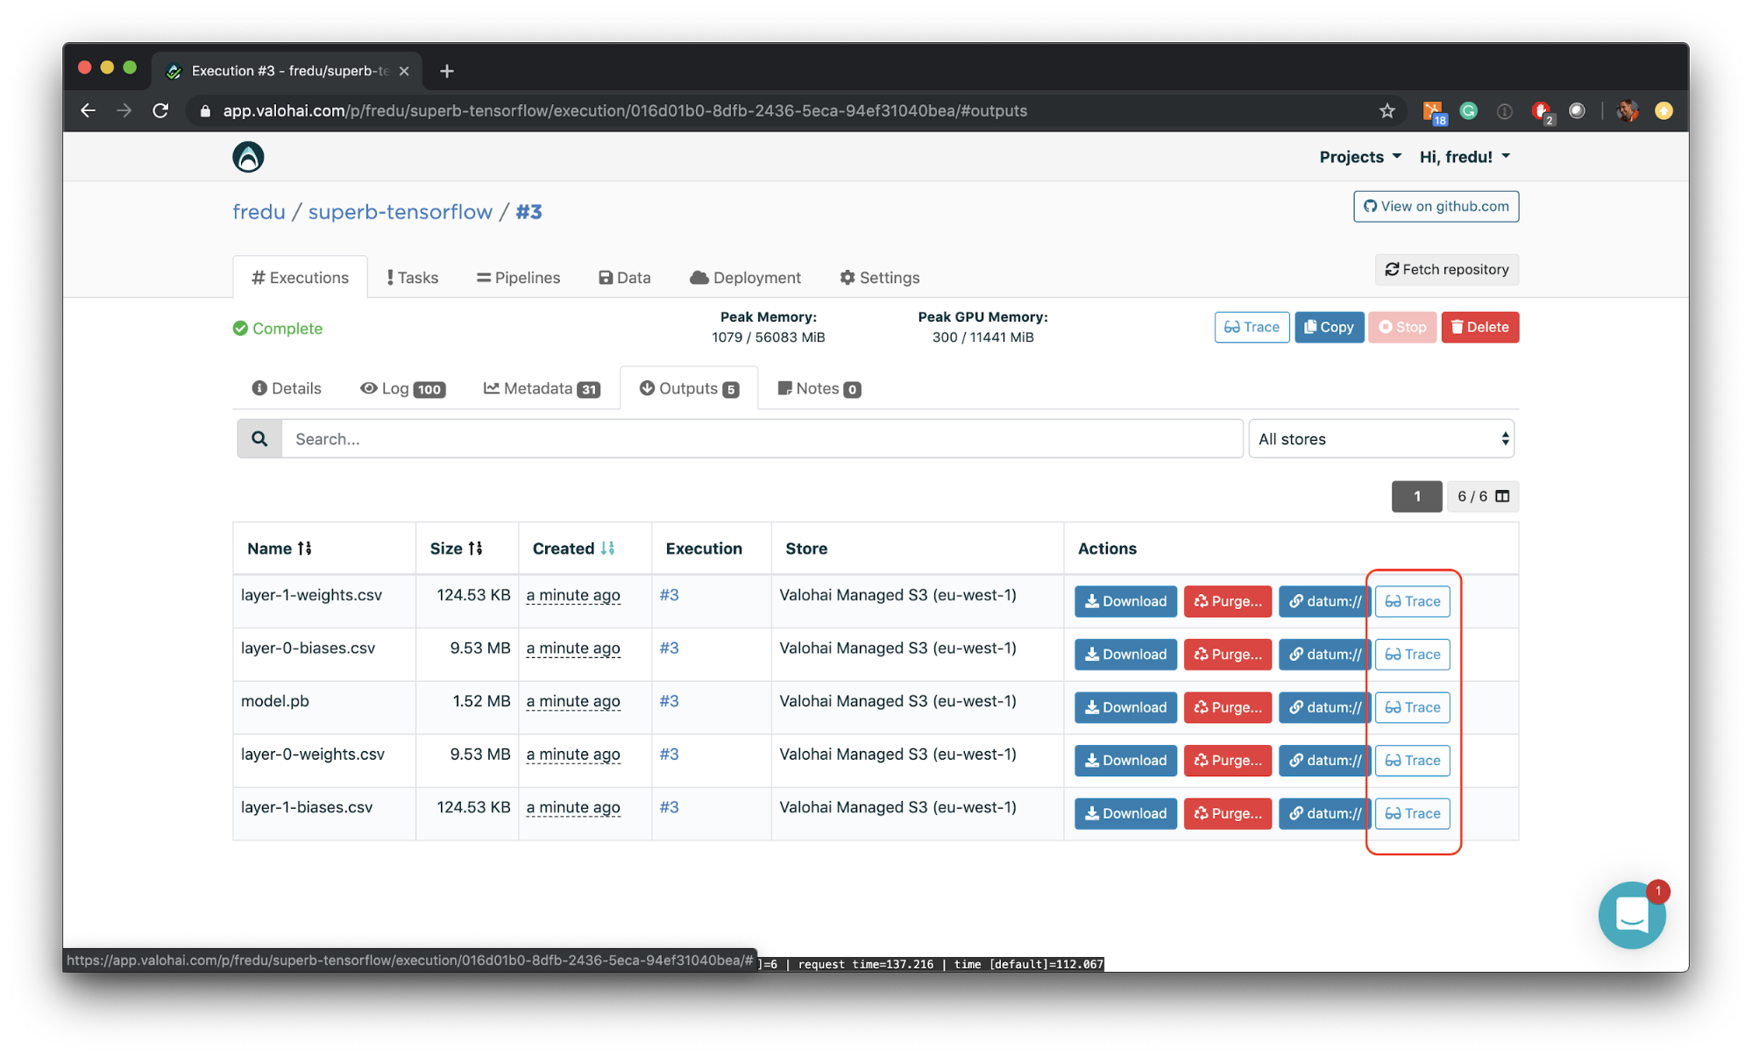Purge layer-1-weights.csv output
The image size is (1752, 1056).
tap(1227, 601)
